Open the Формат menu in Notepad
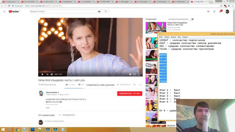 [174, 37]
